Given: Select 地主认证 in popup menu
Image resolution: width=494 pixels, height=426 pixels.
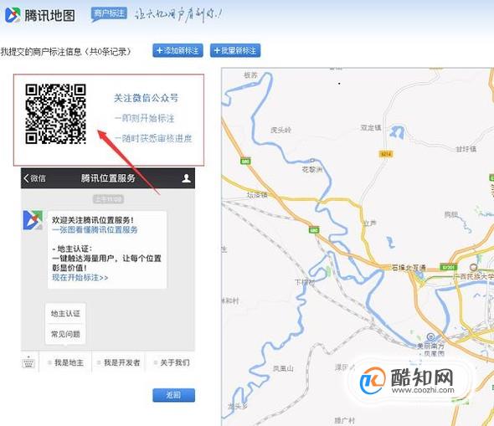Looking at the screenshot, I should (x=65, y=313).
